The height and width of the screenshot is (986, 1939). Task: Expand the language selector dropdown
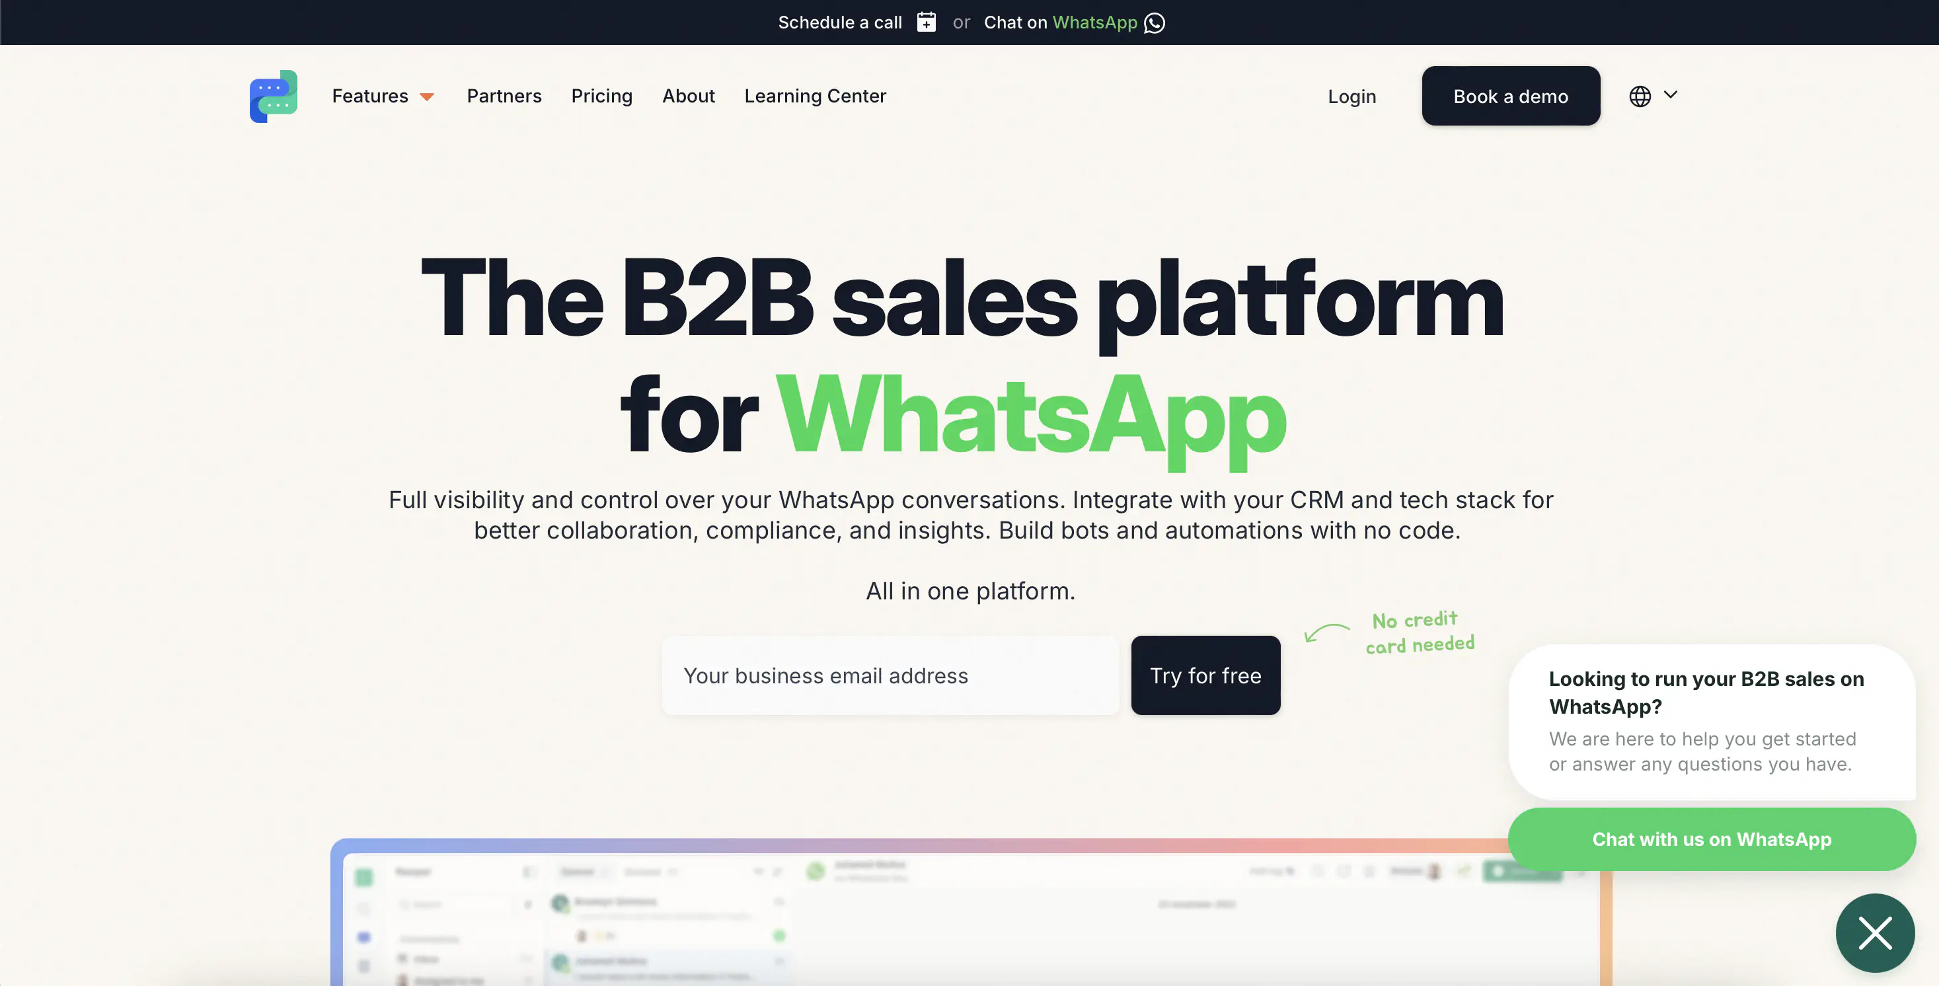(1652, 96)
